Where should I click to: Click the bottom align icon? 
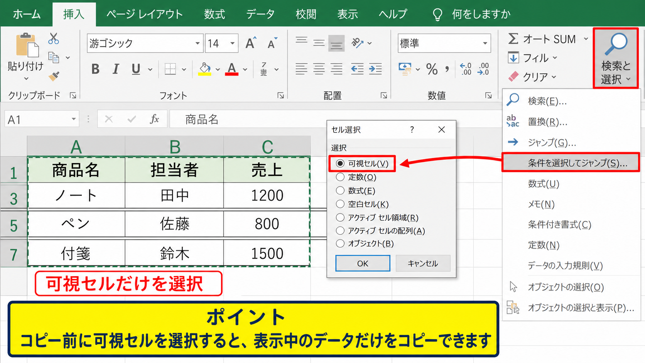click(336, 43)
